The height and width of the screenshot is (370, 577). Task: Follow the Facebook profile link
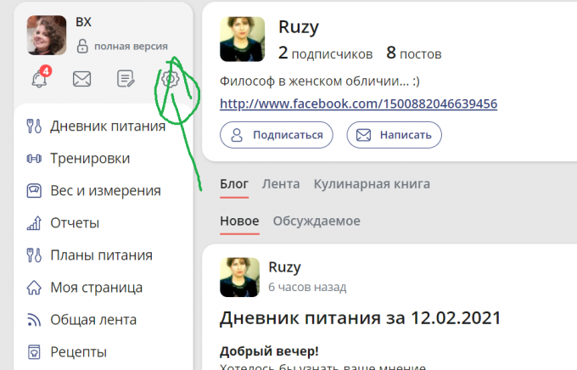[x=358, y=104]
